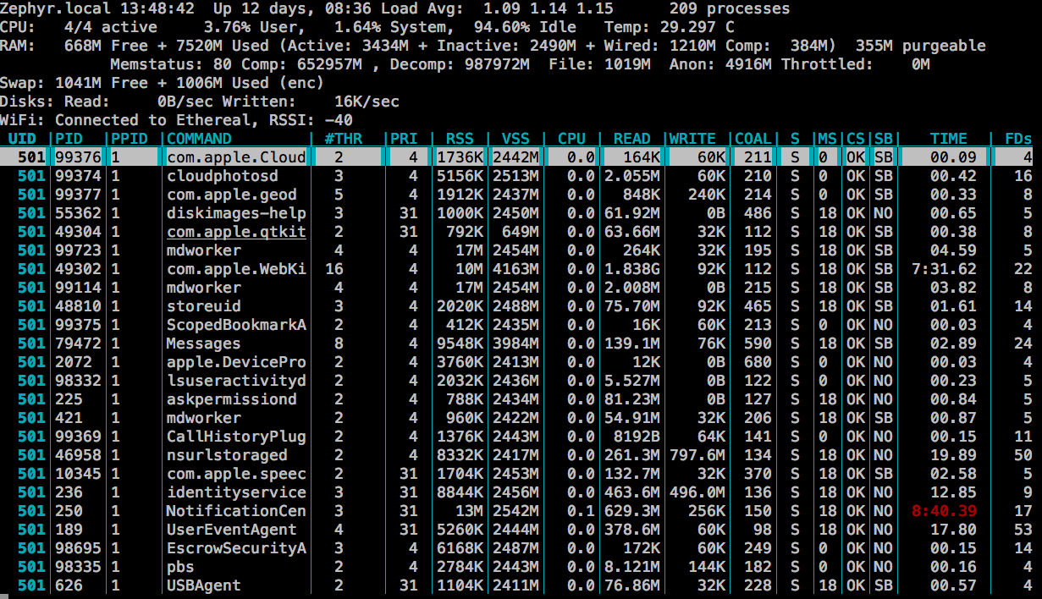
Task: Click the Zephyr.local hostname in header
Action: coord(55,8)
